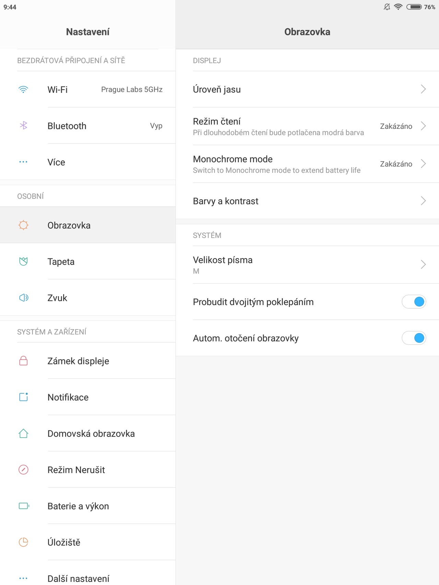
Task: Click the Zvuk speaker icon
Action: 23,298
